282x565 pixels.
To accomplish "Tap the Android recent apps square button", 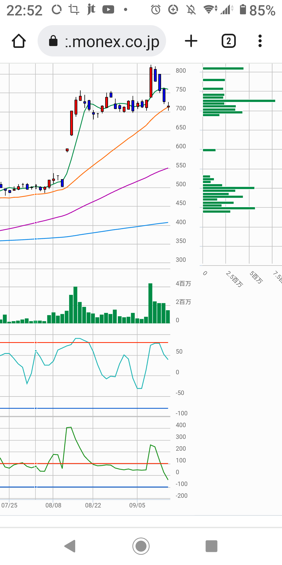I will pos(211,546).
